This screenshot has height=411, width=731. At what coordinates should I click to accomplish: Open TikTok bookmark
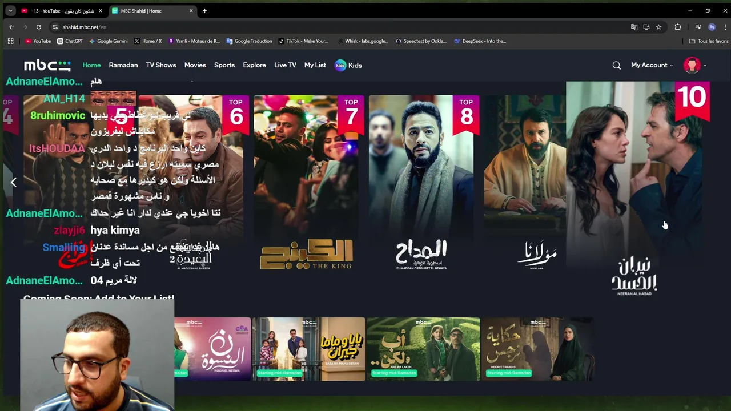(x=303, y=41)
